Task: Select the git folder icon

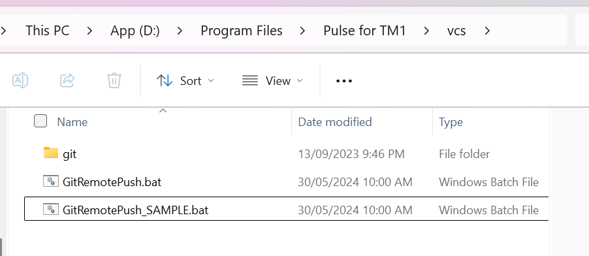Action: coord(51,153)
